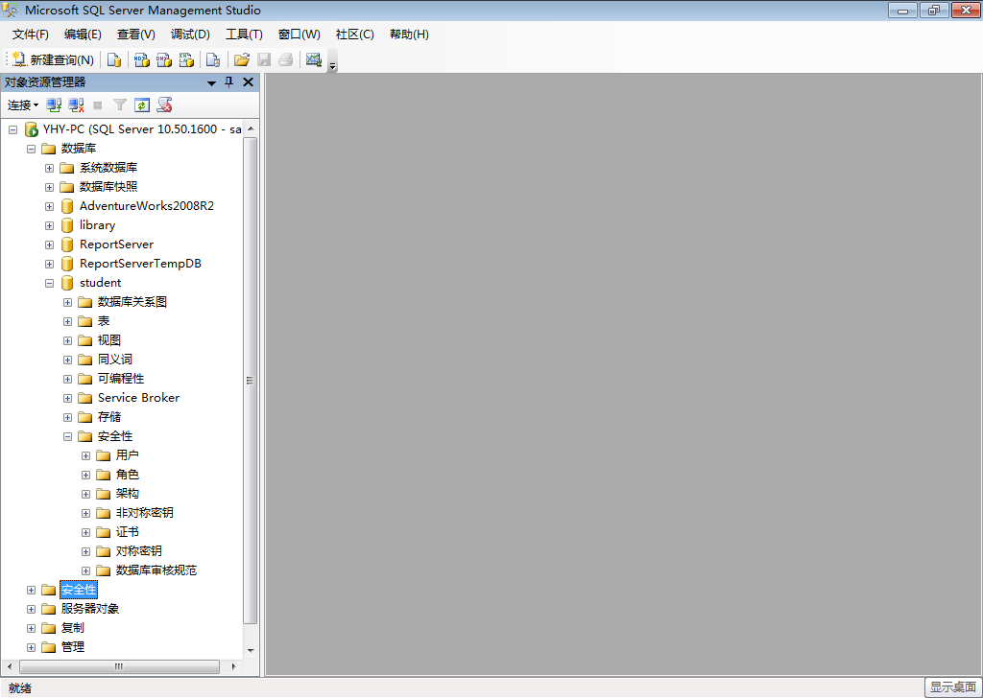Viewport: 983px width, 698px height.
Task: Expand the 表 folder under student
Action: (68, 322)
